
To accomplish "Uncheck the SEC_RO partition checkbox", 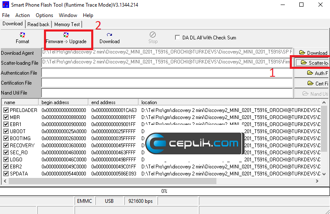I will click(x=6, y=153).
